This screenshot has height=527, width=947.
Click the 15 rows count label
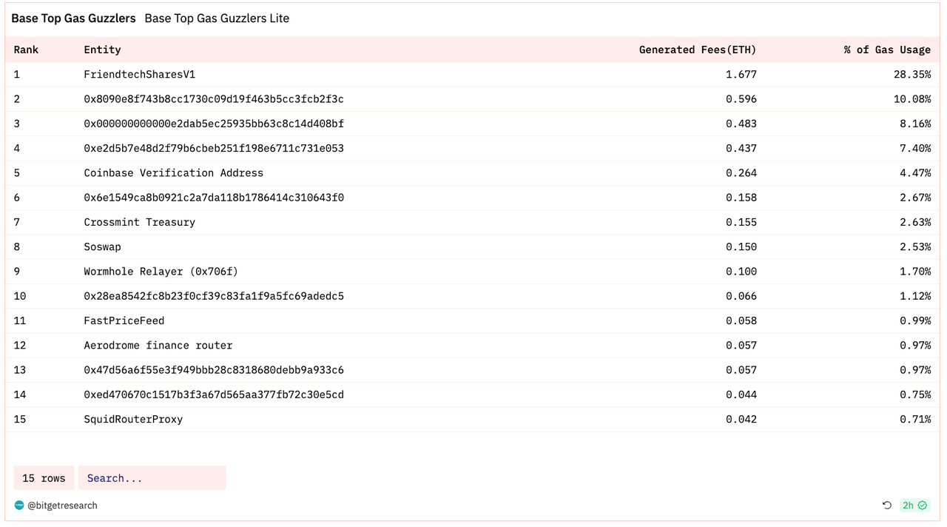click(44, 478)
